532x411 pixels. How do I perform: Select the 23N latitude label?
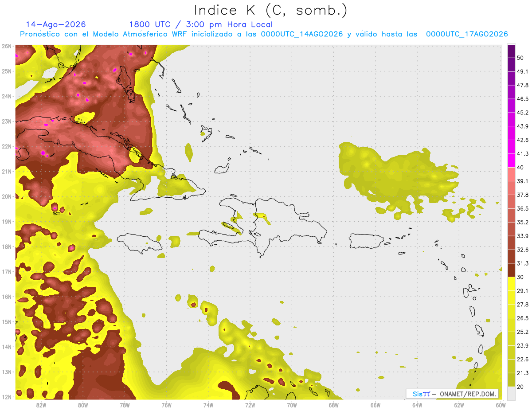[x=7, y=121]
